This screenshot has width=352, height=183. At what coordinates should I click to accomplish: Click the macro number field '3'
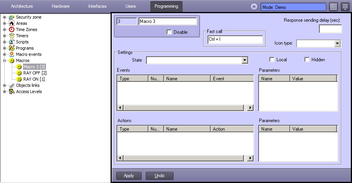(127, 21)
